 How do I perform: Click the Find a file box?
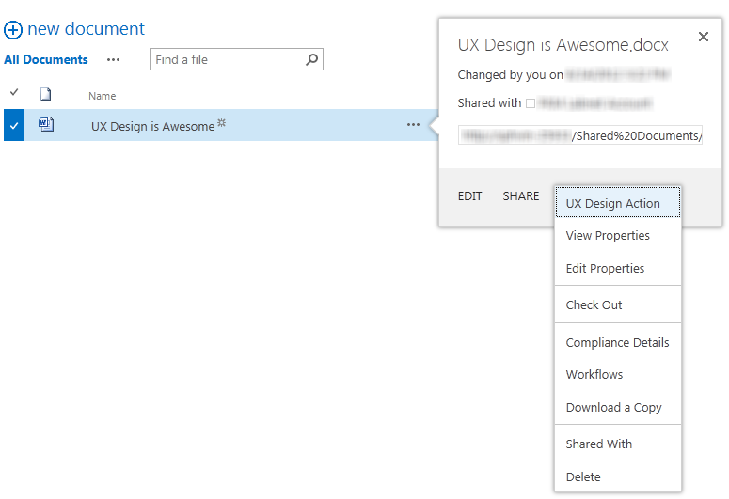pyautogui.click(x=236, y=59)
